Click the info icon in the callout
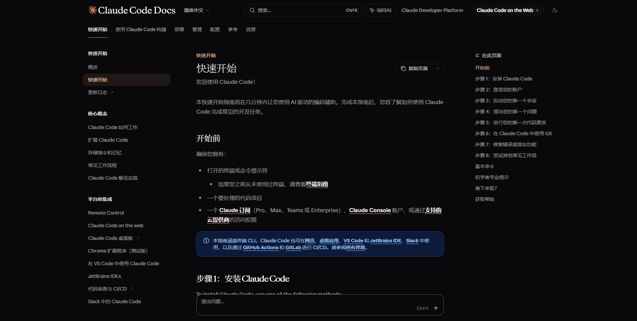637x321 pixels. (206, 241)
